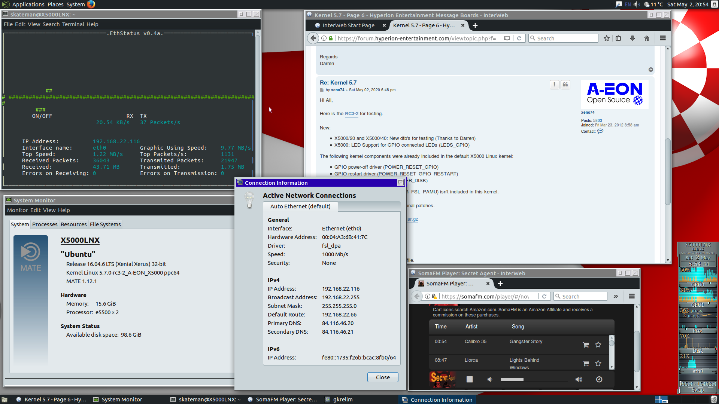Viewport: 719px width, 404px height.
Task: Close the Connection Information dialog
Action: [382, 377]
